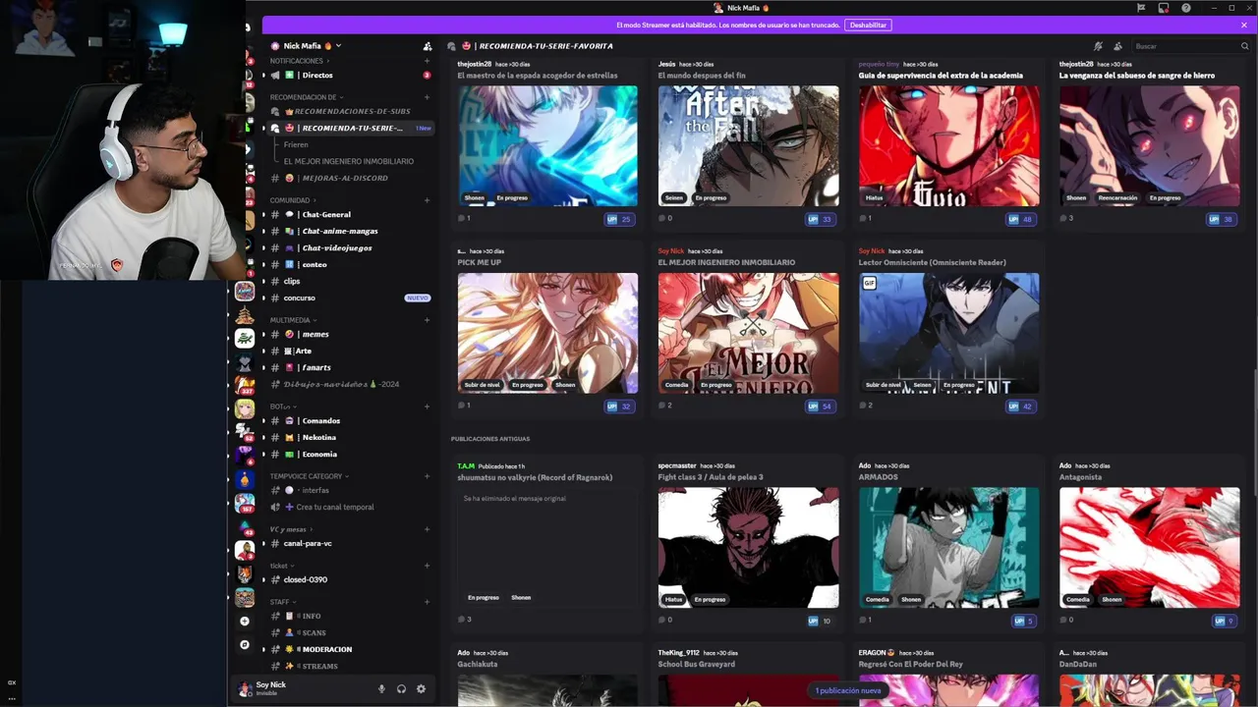Add a channel to the NOTIFICACIONES category
Screen dimensions: 1258x707
click(427, 61)
